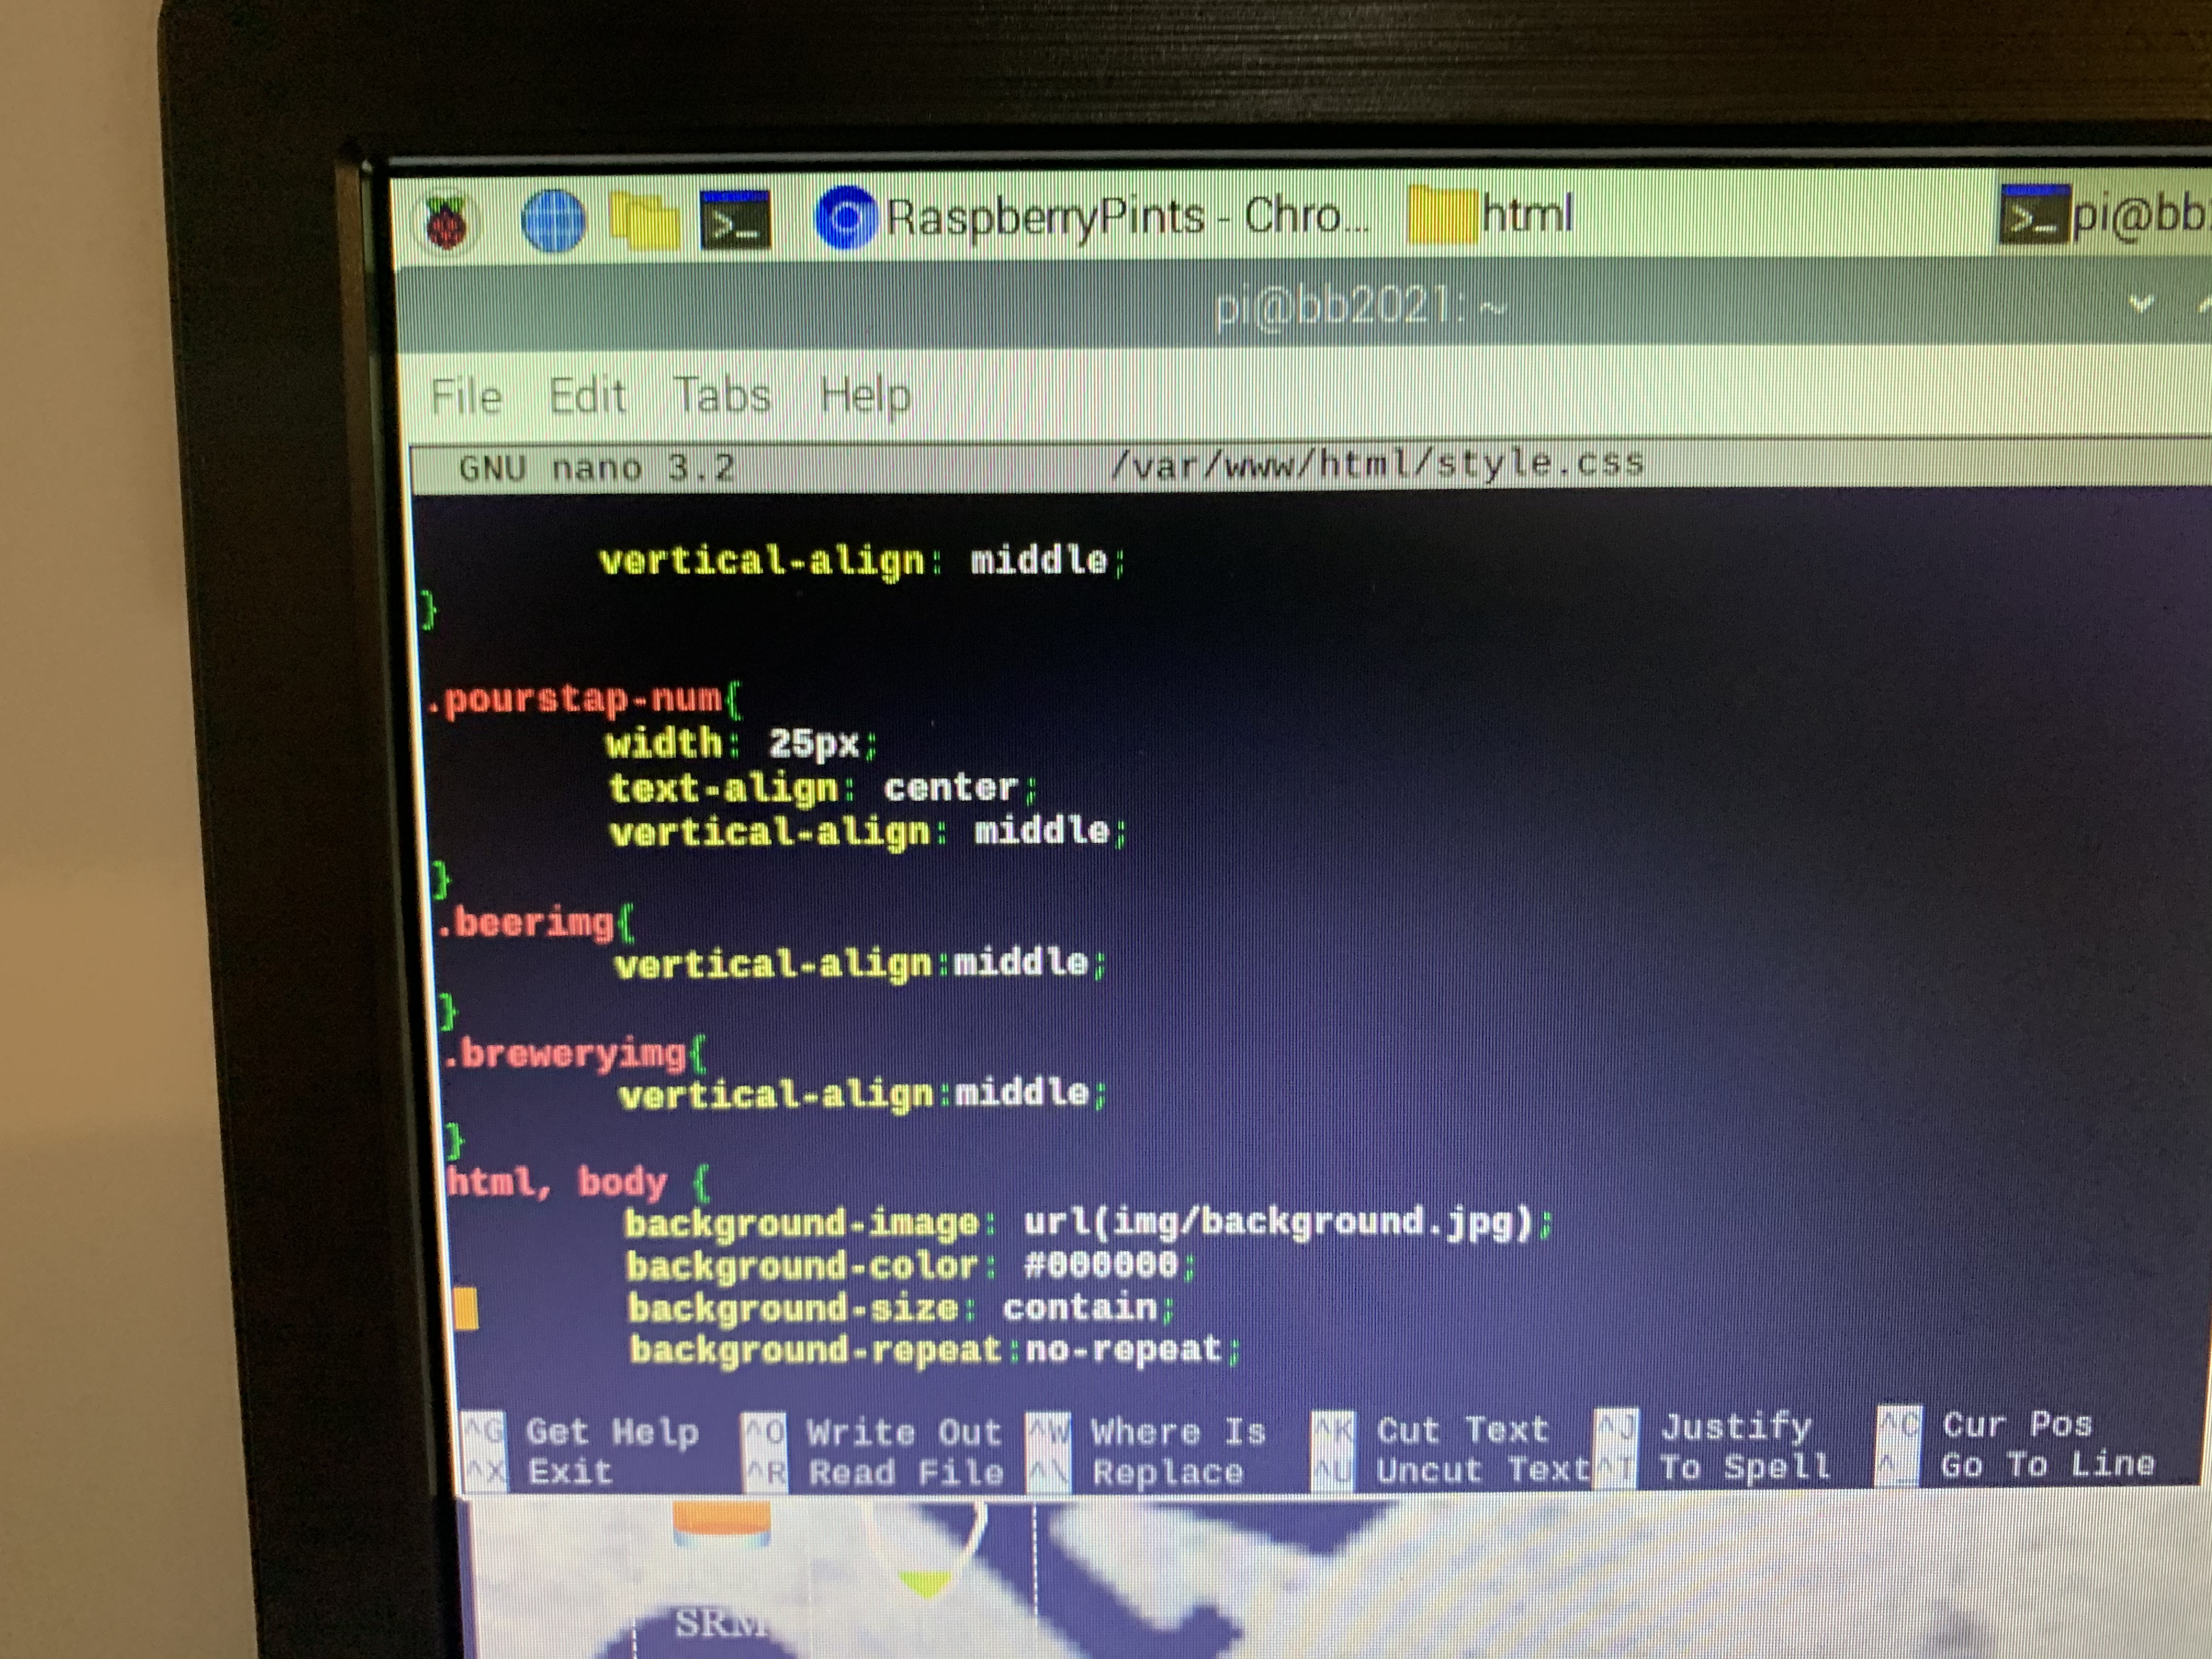
Task: Open the file manager folders icon
Action: 644,220
